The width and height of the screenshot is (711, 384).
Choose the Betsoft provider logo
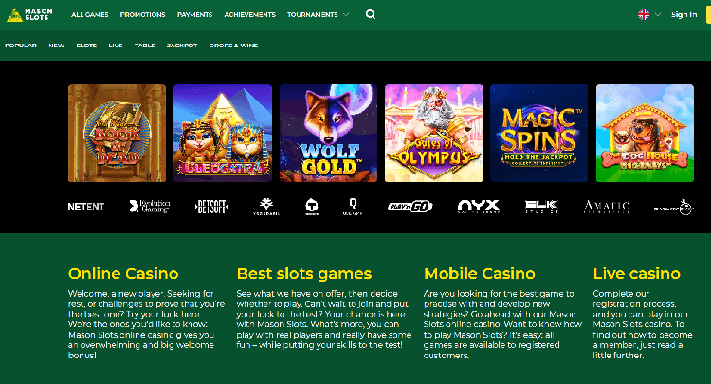[x=210, y=208]
